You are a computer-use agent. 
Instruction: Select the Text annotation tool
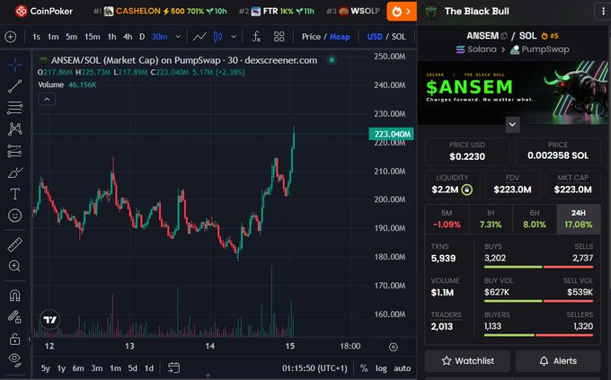14,194
